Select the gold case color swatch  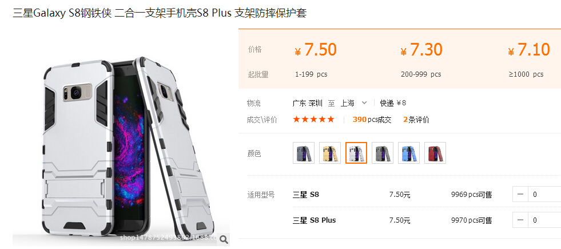click(x=330, y=153)
